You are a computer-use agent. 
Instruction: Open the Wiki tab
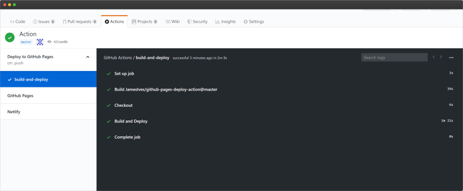(173, 22)
